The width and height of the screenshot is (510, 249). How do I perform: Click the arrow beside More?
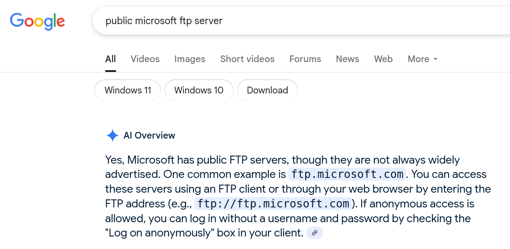pyautogui.click(x=435, y=59)
